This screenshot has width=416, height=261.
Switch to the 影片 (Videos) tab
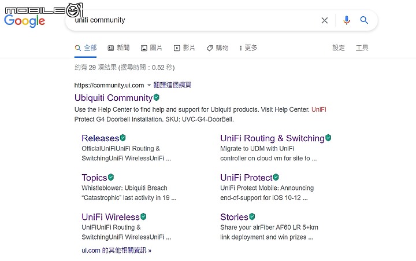click(x=184, y=48)
